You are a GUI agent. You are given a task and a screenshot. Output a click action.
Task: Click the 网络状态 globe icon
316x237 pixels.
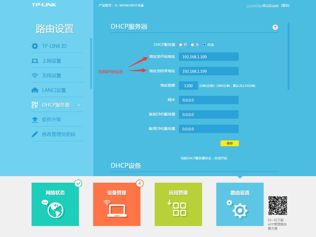(x=55, y=208)
